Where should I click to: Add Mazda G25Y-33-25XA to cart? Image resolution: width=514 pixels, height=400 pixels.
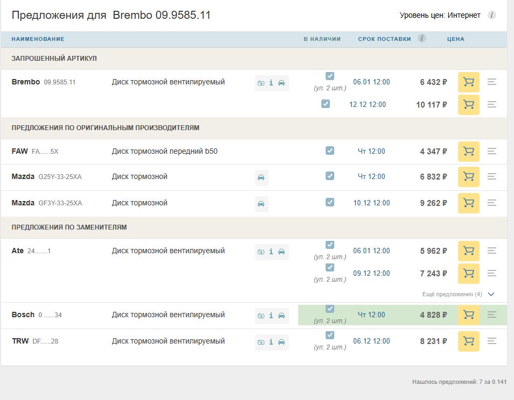pyautogui.click(x=468, y=177)
